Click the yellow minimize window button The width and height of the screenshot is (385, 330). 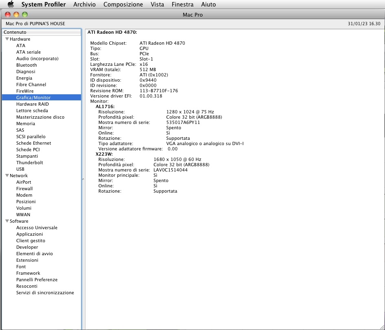coord(16,15)
